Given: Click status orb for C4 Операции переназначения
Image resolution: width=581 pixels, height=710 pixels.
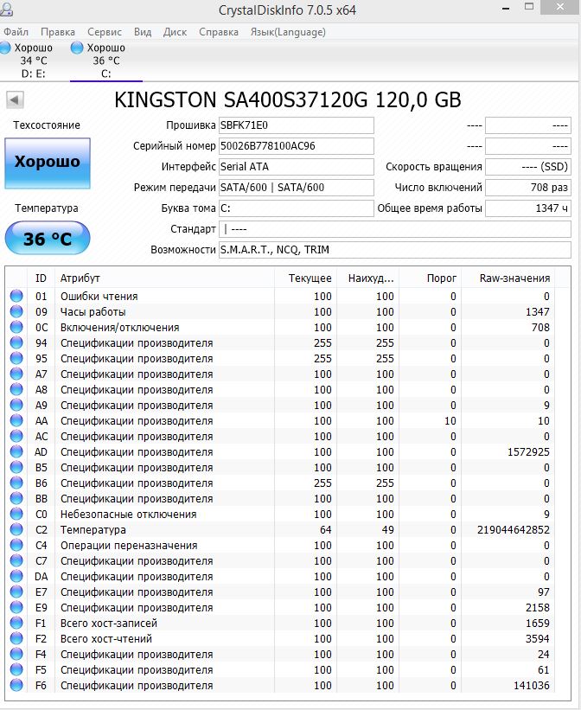Looking at the screenshot, I should pos(16,545).
